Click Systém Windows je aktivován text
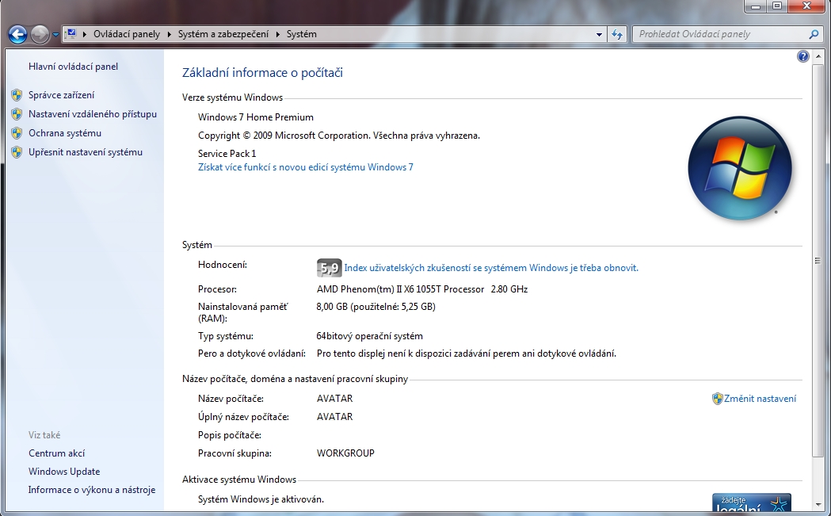The image size is (831, 516). coord(261,499)
